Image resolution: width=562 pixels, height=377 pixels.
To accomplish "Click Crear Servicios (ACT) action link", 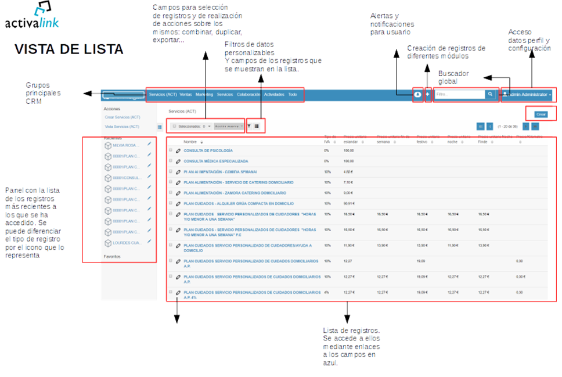I will pos(123,117).
